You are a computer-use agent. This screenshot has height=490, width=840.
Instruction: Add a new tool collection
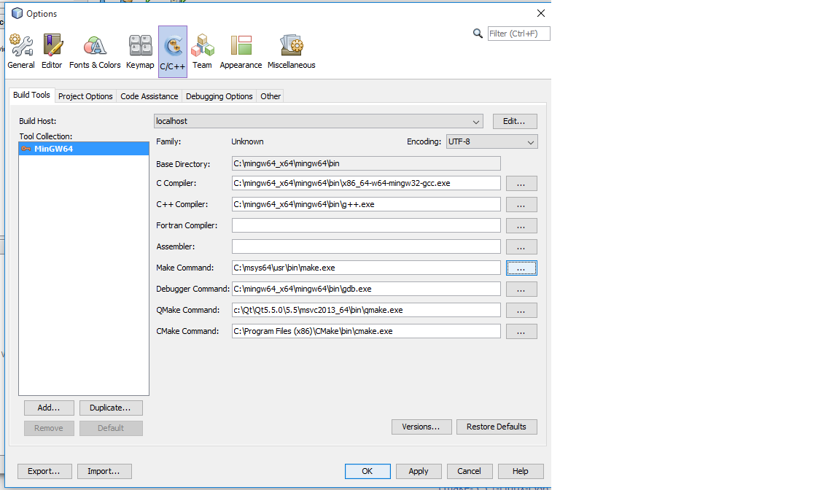click(49, 408)
